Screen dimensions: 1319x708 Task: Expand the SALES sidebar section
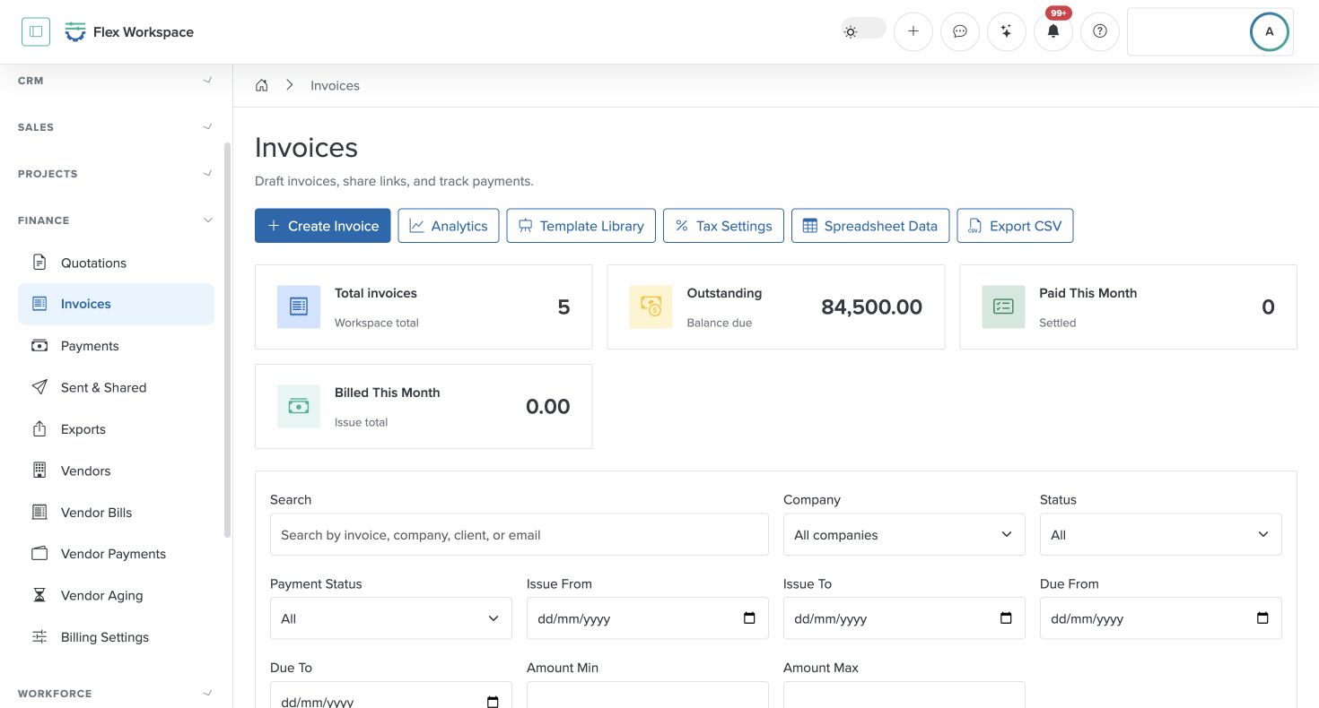(x=116, y=127)
